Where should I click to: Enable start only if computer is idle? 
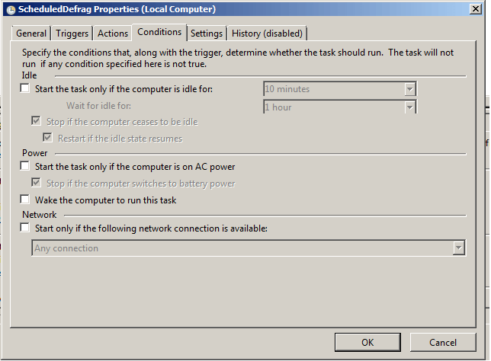pyautogui.click(x=25, y=89)
